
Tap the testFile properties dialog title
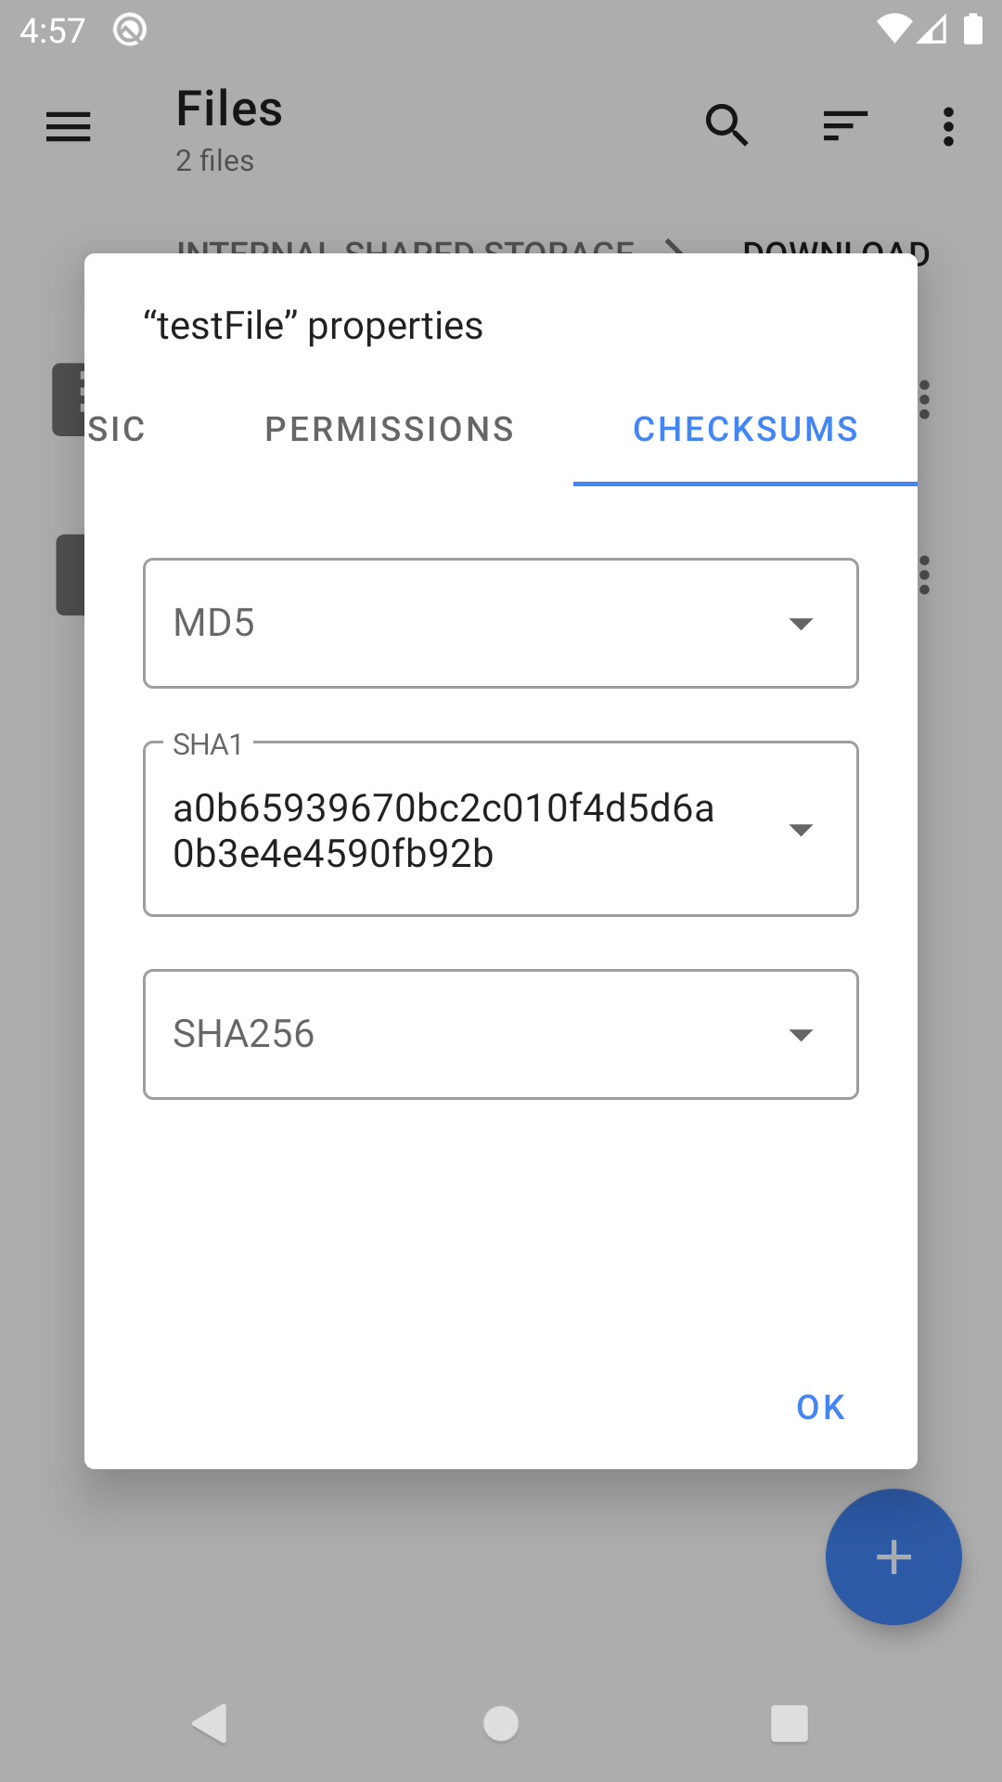point(312,325)
